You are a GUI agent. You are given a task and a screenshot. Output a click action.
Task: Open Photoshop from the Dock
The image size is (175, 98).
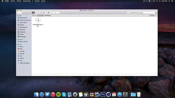[x=103, y=94]
